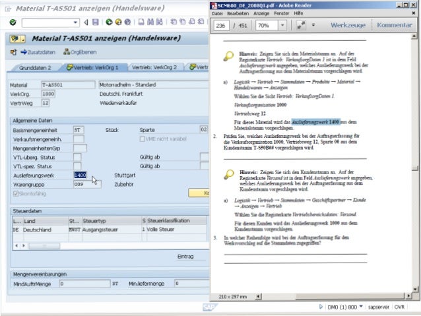Select the Deutschland row in Steuerdaten table
The width and height of the screenshot is (421, 316).
110,230
